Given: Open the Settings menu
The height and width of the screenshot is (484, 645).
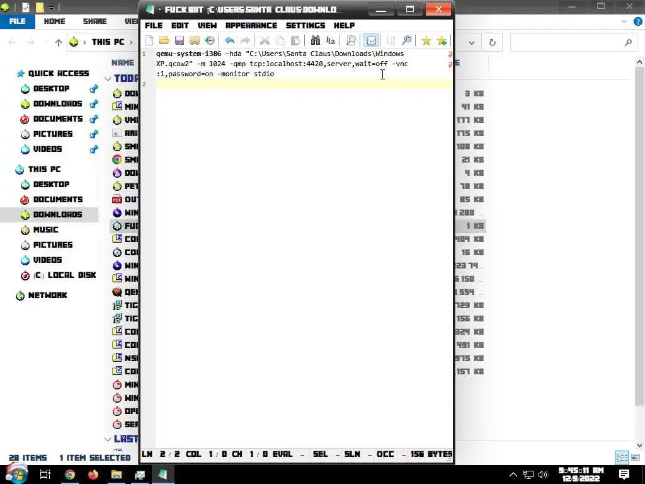Looking at the screenshot, I should 305,25.
